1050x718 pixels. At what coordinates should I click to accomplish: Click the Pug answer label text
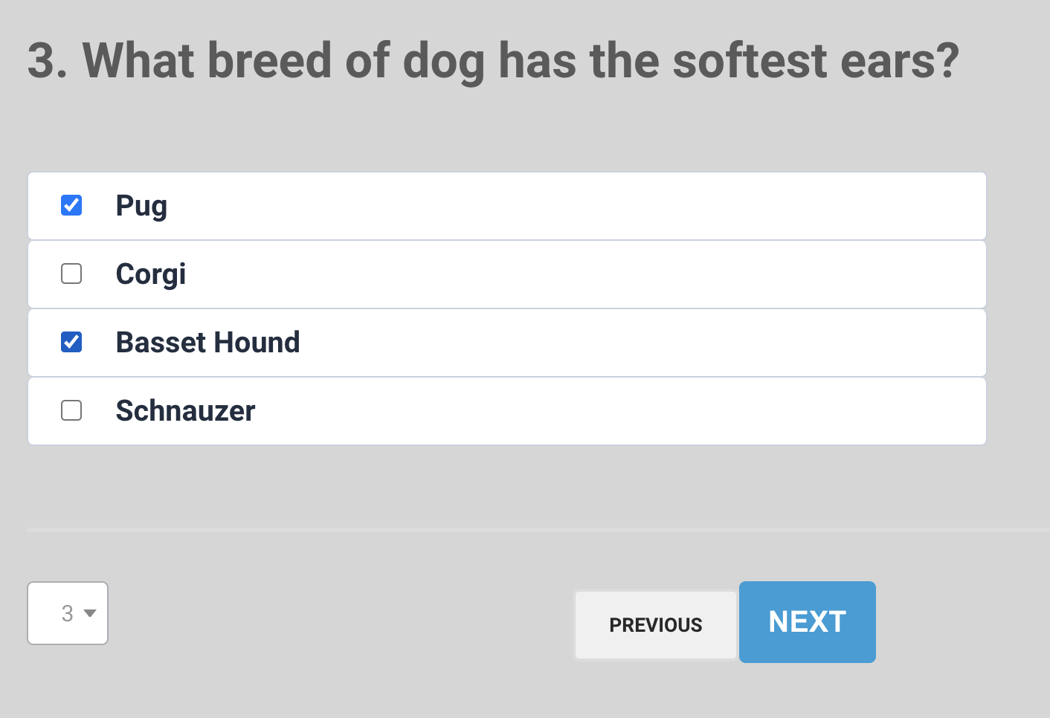(x=141, y=206)
